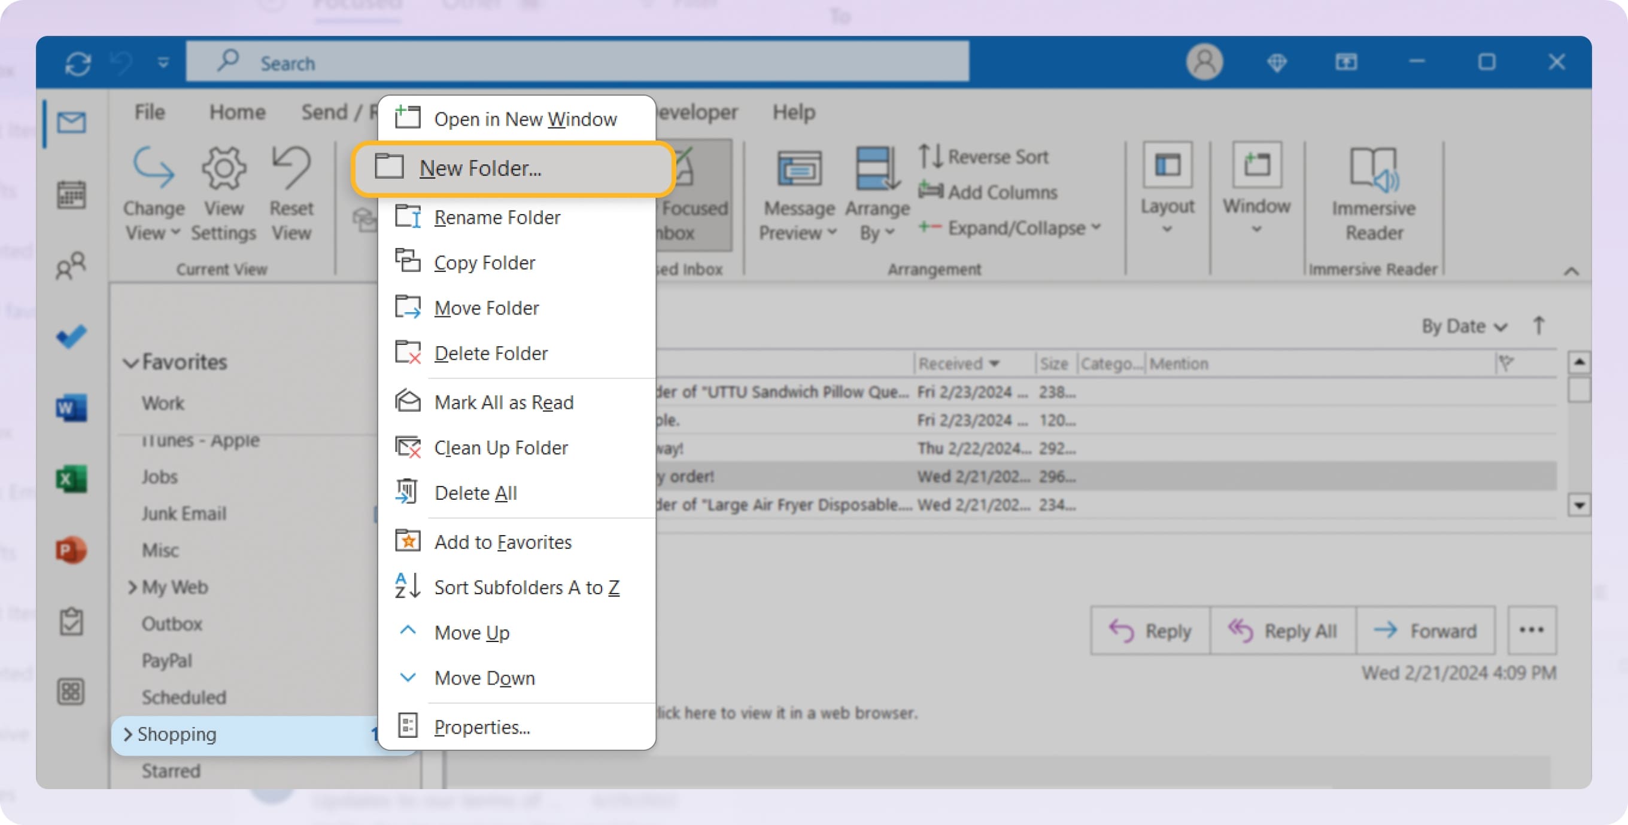Reset View using the ribbon icon

291,190
